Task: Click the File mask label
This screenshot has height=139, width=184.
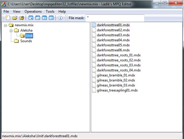Action: [76, 18]
